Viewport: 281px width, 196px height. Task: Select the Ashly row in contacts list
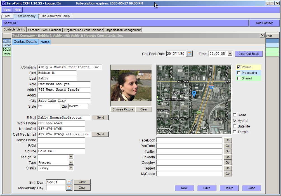point(7,41)
